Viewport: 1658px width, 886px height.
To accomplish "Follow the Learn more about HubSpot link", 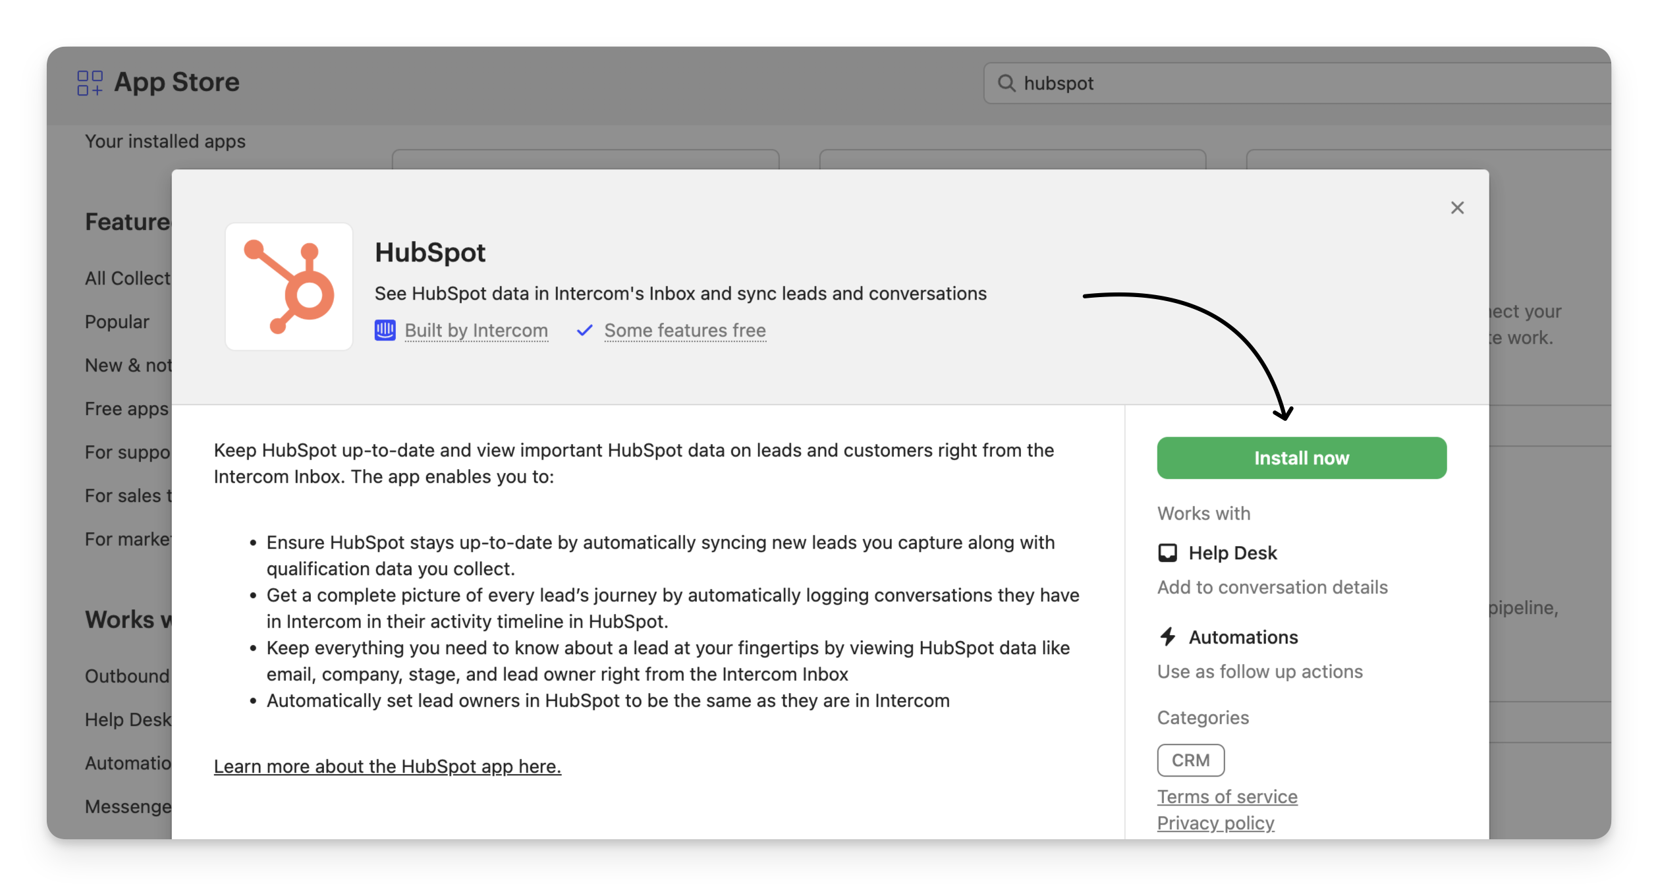I will click(387, 766).
